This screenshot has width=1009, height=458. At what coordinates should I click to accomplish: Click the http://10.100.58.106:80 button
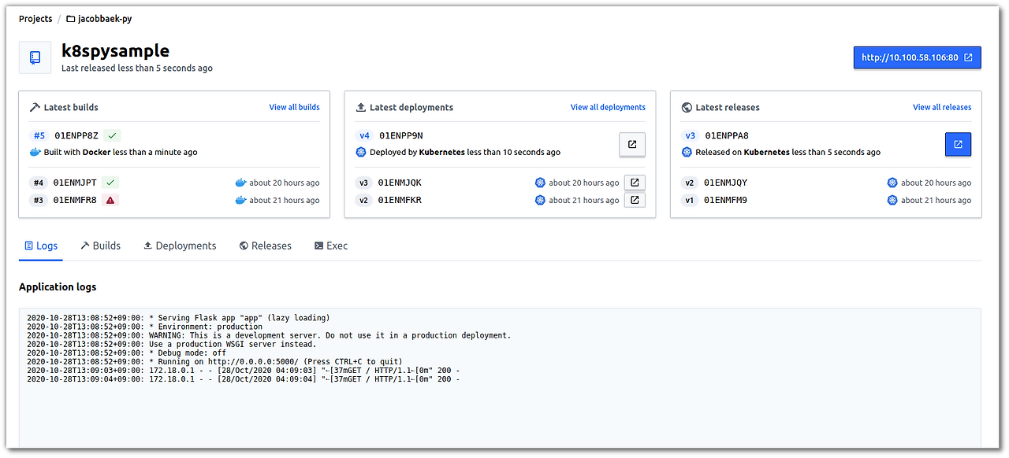click(x=917, y=57)
